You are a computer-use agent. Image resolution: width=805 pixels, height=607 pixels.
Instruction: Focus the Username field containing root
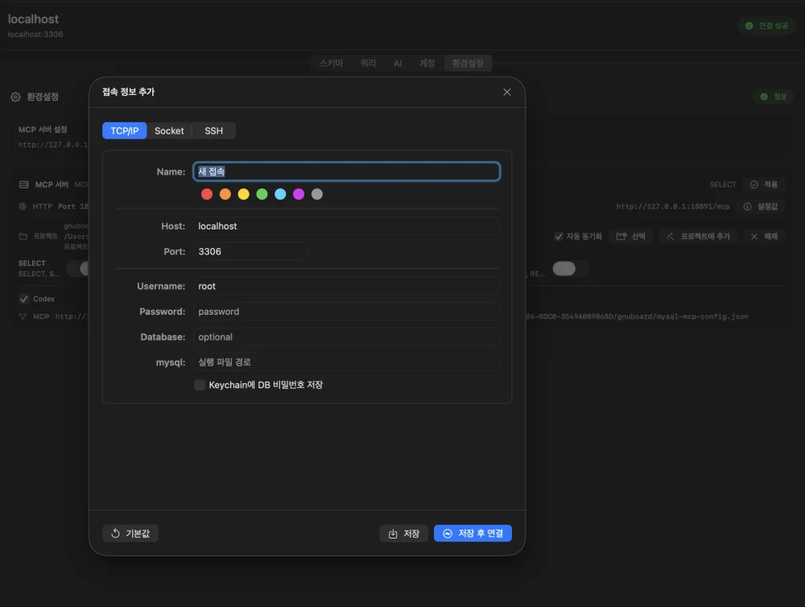click(x=346, y=286)
